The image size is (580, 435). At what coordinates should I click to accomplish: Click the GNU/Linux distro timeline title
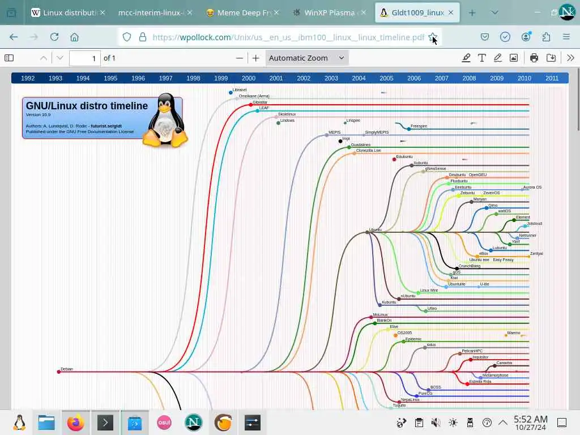[87, 106]
